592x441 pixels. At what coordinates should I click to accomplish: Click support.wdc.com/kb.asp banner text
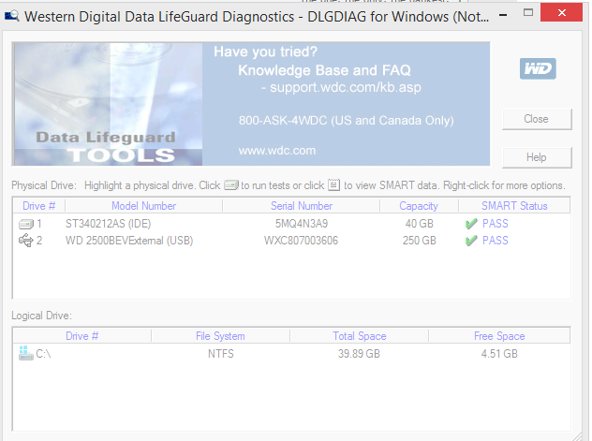346,87
